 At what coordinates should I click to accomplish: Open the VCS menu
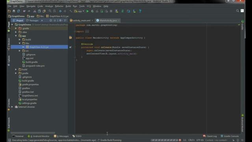89,6
